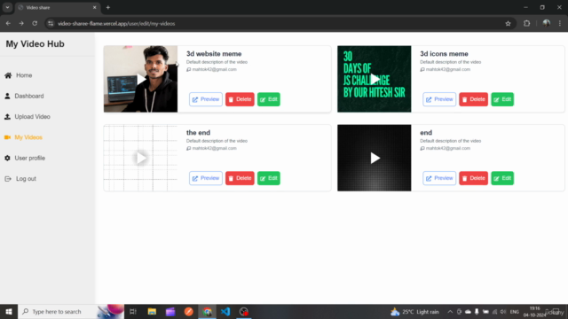This screenshot has height=319, width=568.
Task: Open a new browser tab
Action: pos(108,7)
